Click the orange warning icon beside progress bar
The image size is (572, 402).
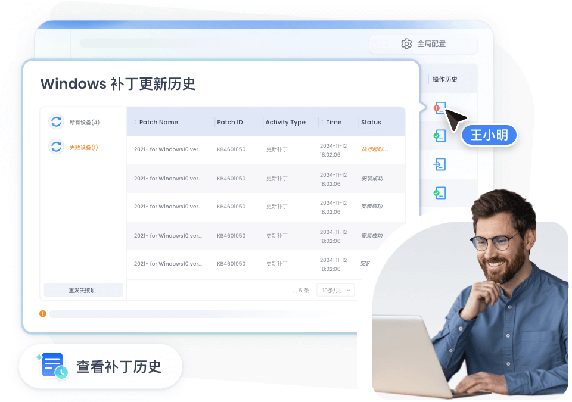click(x=43, y=314)
